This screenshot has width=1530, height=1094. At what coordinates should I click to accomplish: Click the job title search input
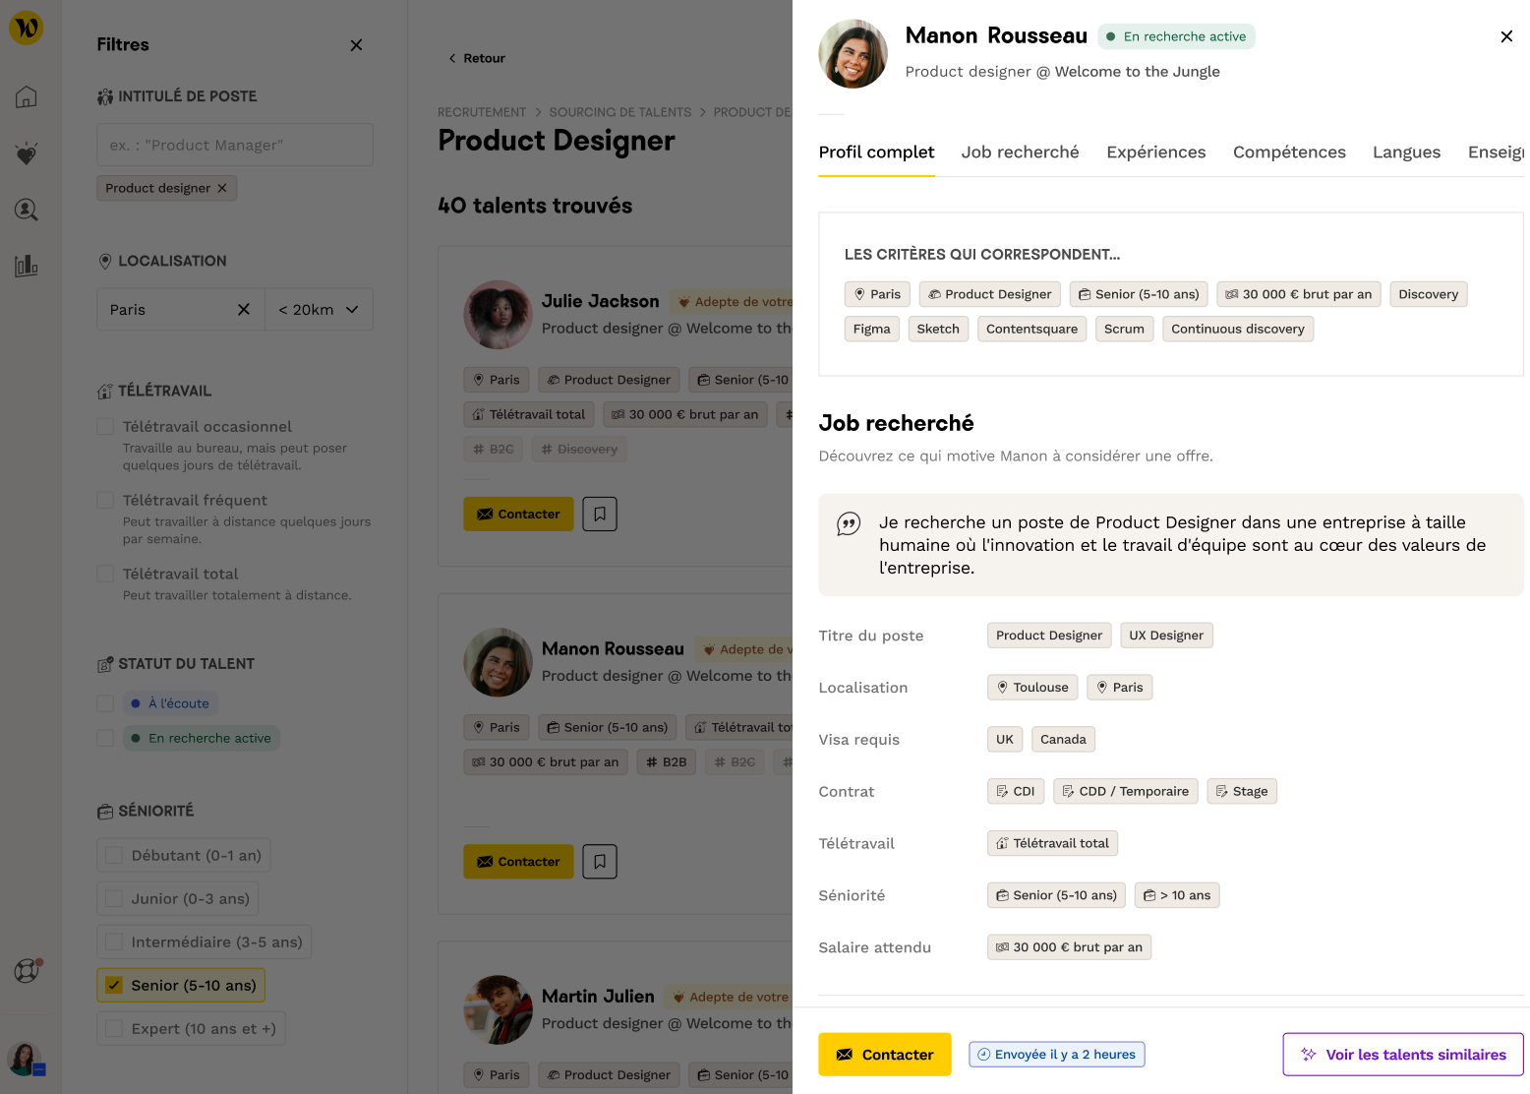(x=235, y=145)
